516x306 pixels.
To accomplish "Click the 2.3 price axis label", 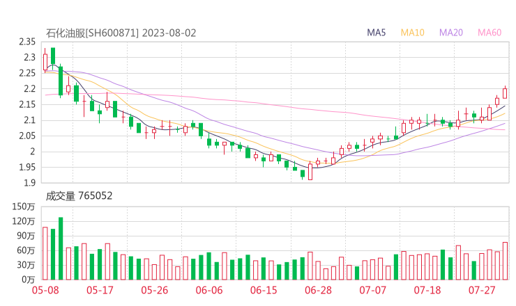I will (29, 58).
